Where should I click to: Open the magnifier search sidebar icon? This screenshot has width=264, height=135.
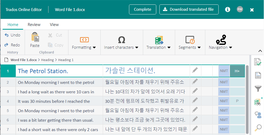(258, 128)
